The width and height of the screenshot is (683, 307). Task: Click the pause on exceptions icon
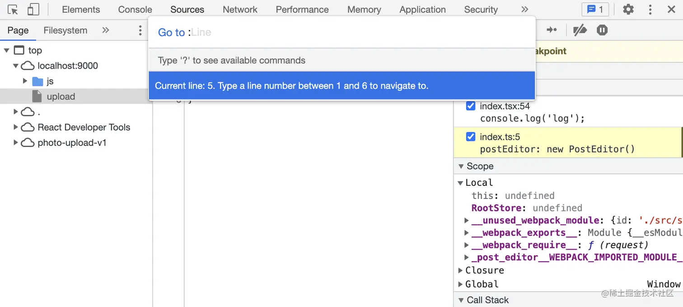(x=602, y=30)
